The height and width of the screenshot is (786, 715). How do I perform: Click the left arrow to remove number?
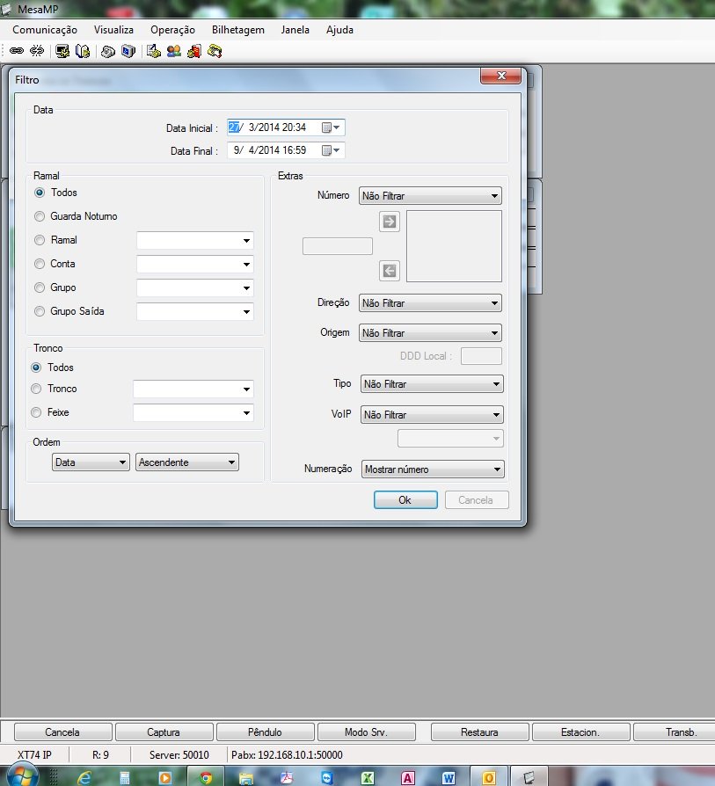[x=390, y=271]
